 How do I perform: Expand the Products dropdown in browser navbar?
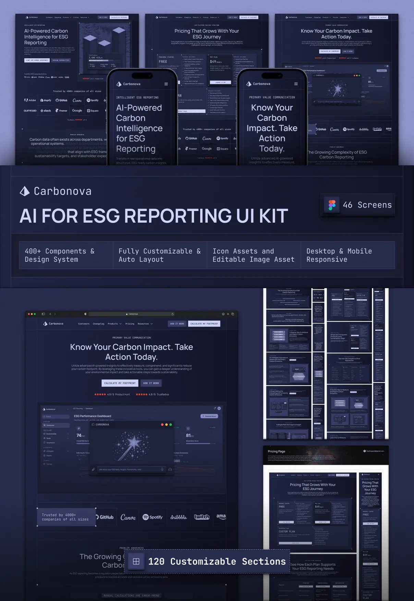click(x=114, y=324)
